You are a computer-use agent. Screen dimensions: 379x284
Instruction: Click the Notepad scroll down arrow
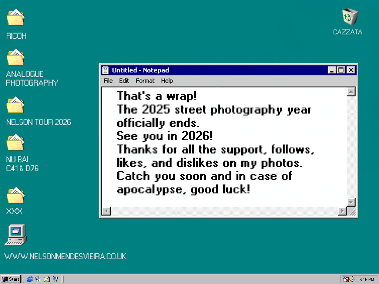tap(351, 202)
